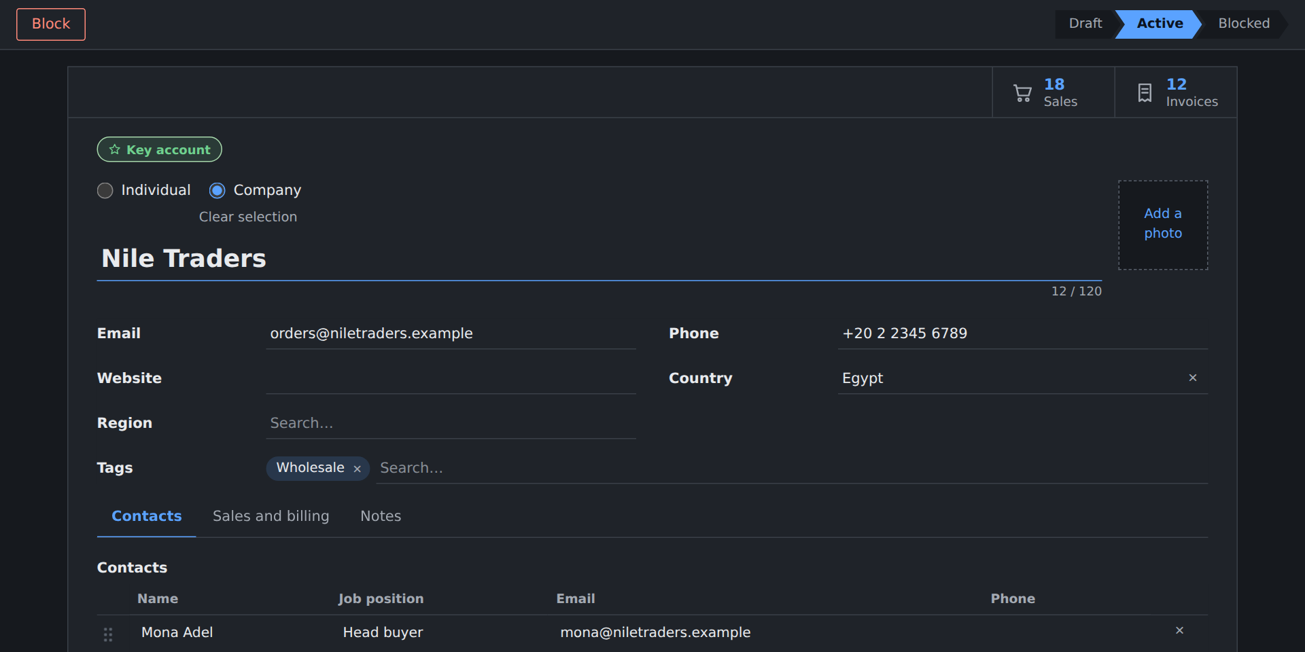Click the Job position column header

click(381, 598)
